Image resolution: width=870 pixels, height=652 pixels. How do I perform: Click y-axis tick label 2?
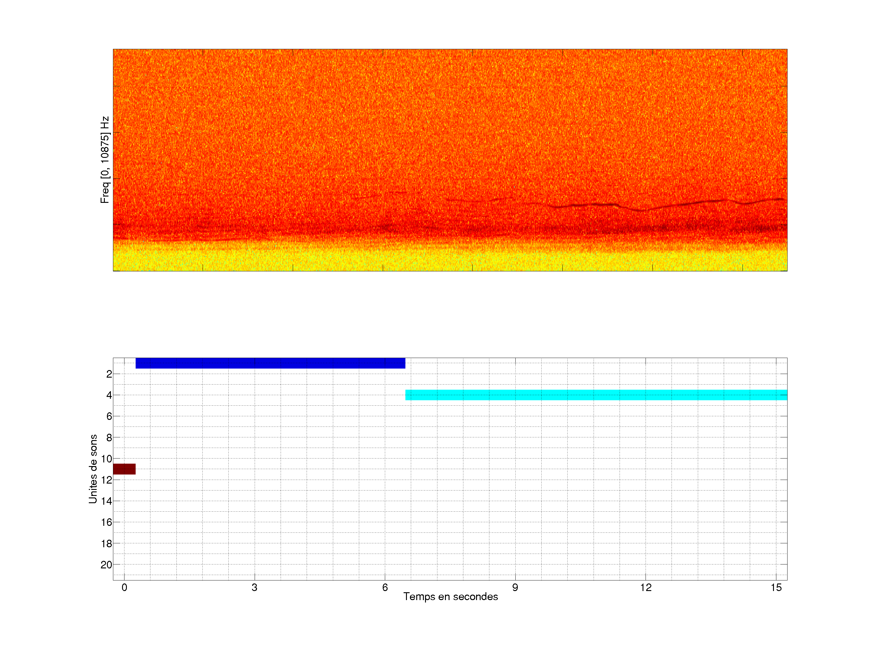pyautogui.click(x=109, y=374)
